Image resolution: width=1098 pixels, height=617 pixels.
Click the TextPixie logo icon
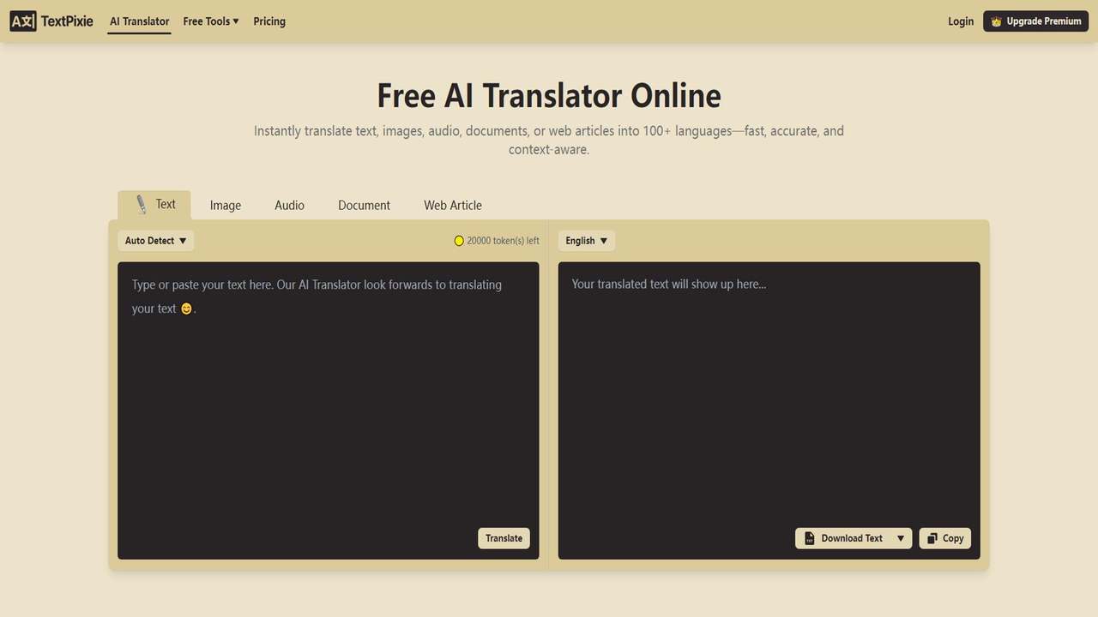point(23,21)
